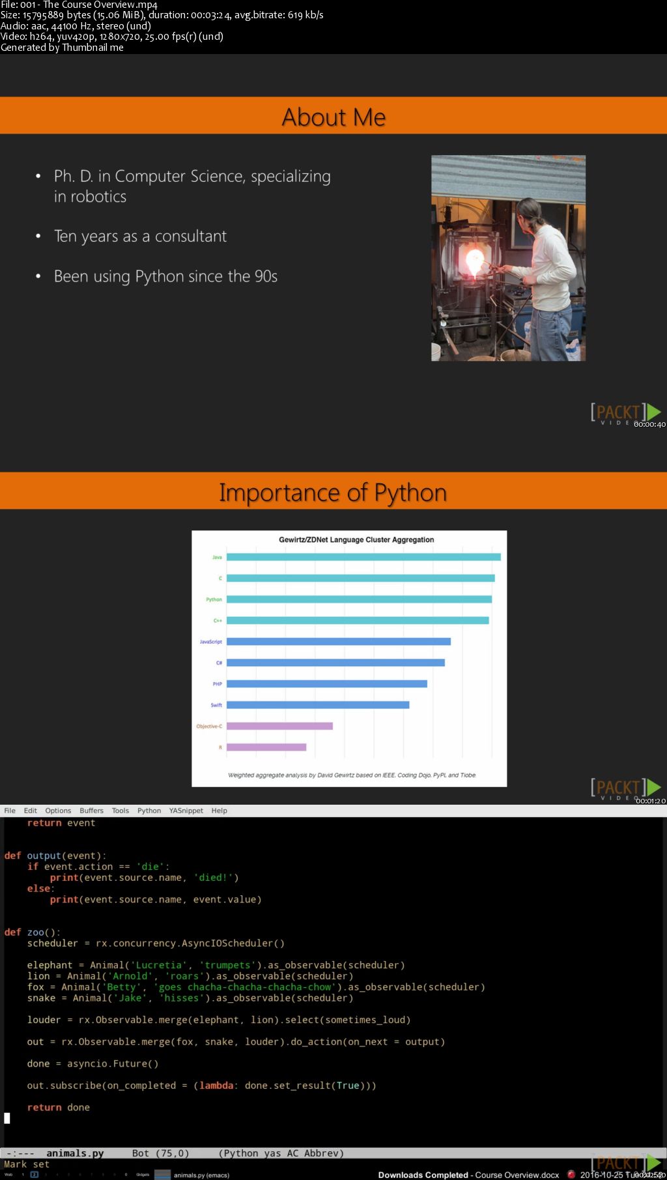This screenshot has width=667, height=1180.
Task: Click the emacs window thumbnail in taskbar
Action: [x=162, y=1175]
